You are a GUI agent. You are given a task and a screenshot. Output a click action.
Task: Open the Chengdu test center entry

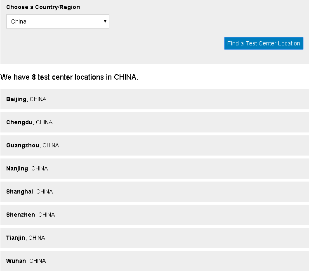19,122
